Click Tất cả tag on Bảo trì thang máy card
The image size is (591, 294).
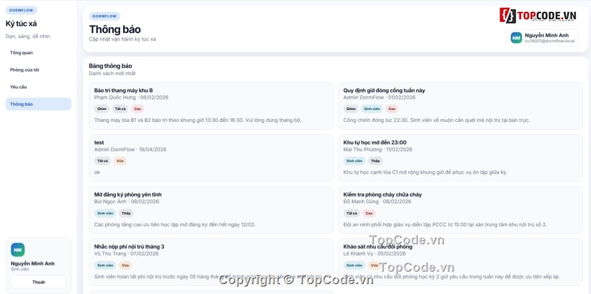(x=120, y=109)
